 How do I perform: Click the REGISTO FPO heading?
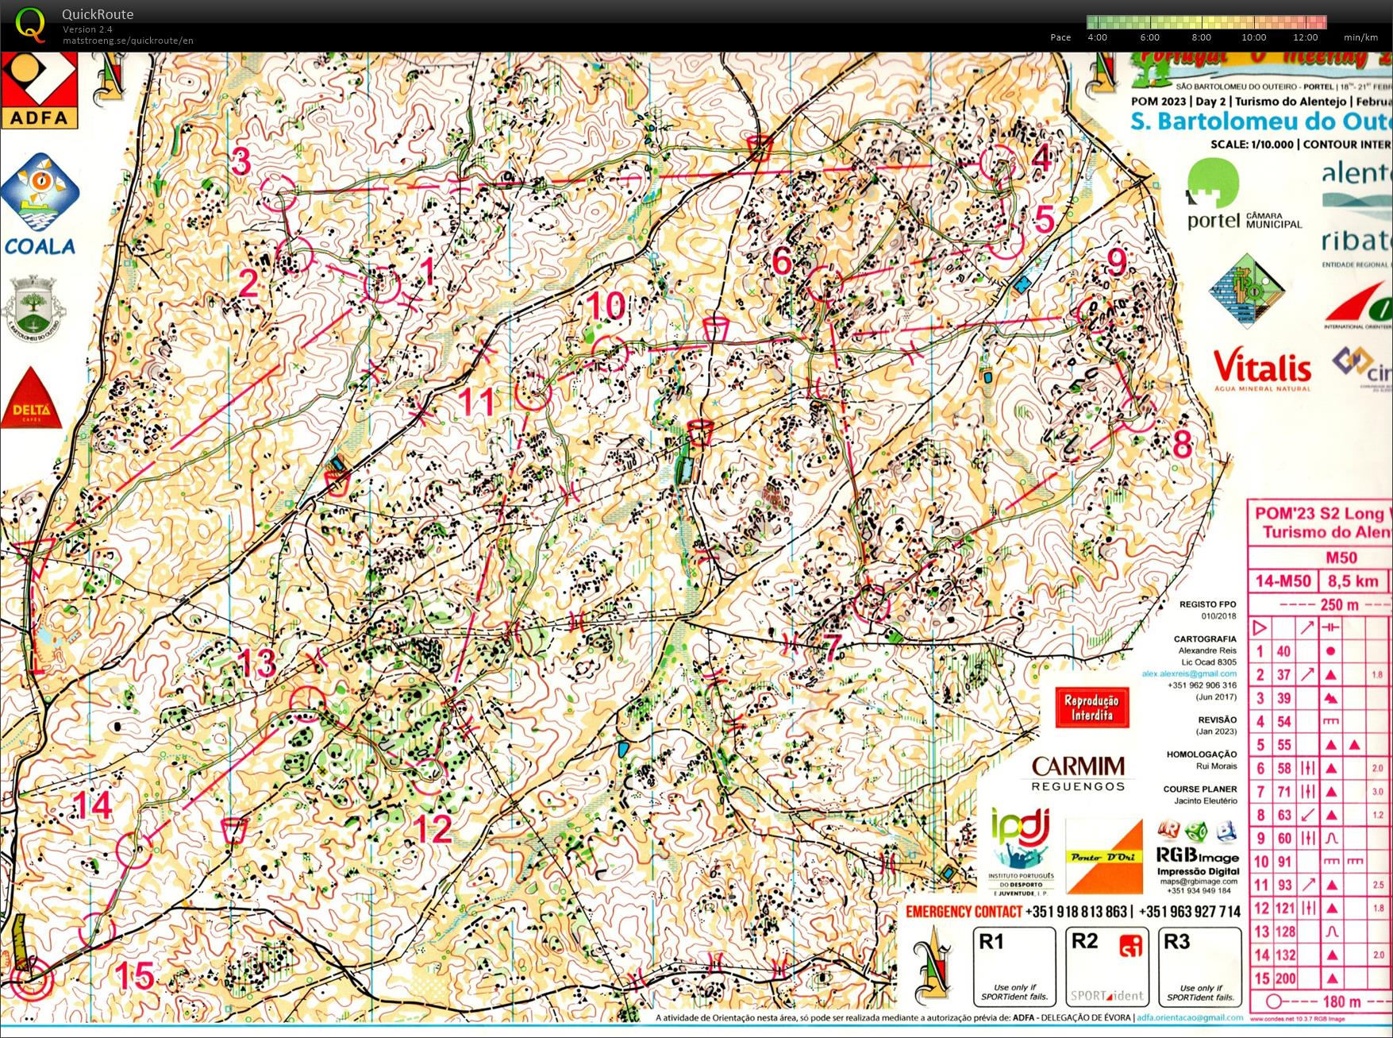coord(1207,604)
